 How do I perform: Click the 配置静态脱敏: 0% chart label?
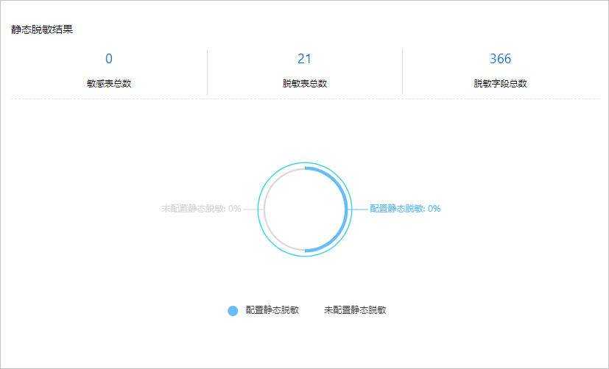[405, 209]
